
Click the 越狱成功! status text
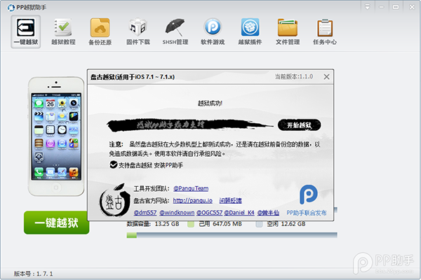click(x=210, y=103)
